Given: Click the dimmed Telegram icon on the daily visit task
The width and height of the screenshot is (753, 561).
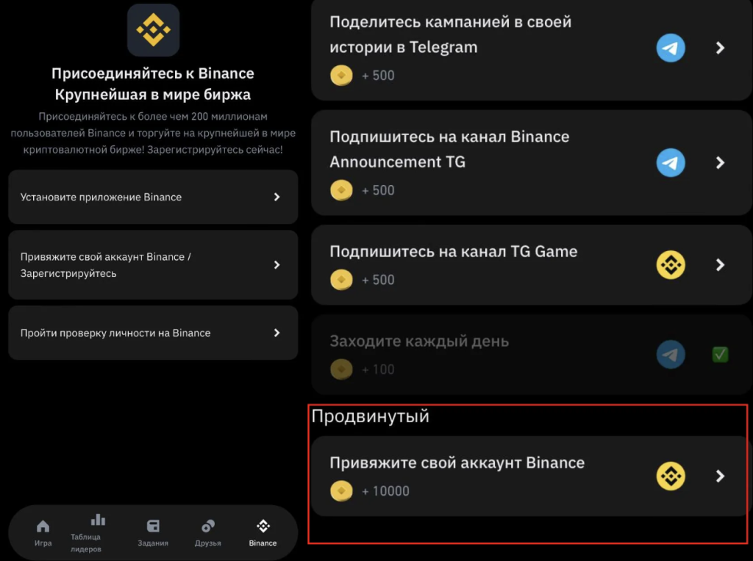Looking at the screenshot, I should [x=671, y=355].
